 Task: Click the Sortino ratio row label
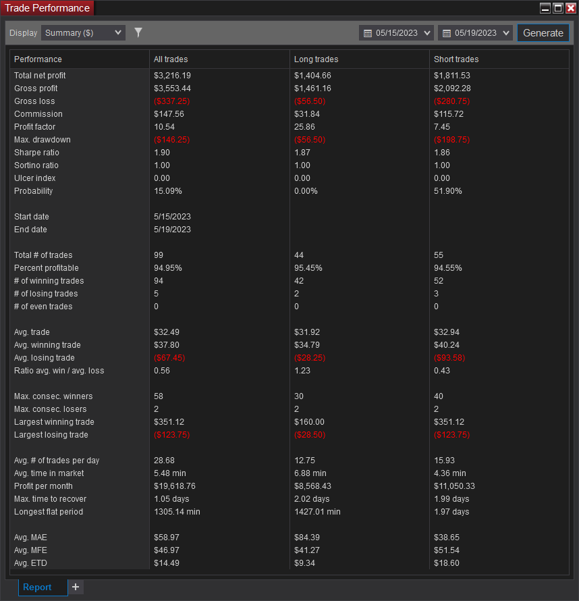coord(36,165)
